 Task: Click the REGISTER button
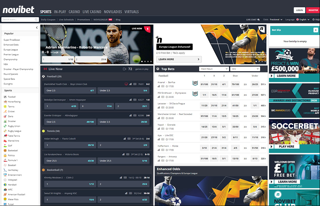point(313,10)
